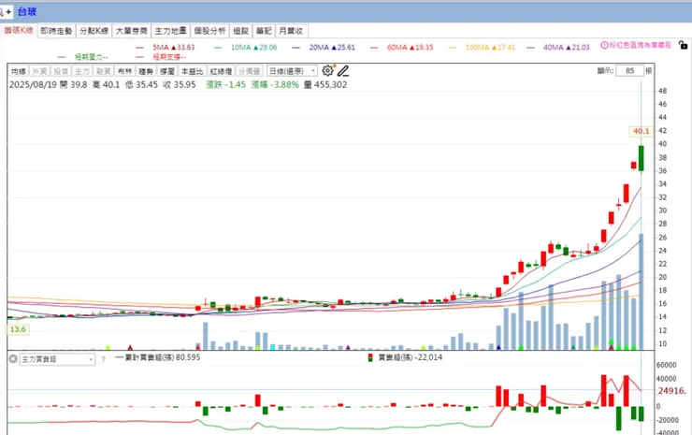The image size is (692, 435).
Task: Click the 10MA legend entry
Action: (246, 48)
